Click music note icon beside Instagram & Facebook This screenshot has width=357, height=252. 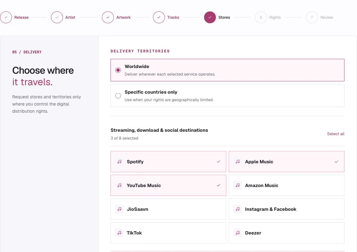(237, 209)
